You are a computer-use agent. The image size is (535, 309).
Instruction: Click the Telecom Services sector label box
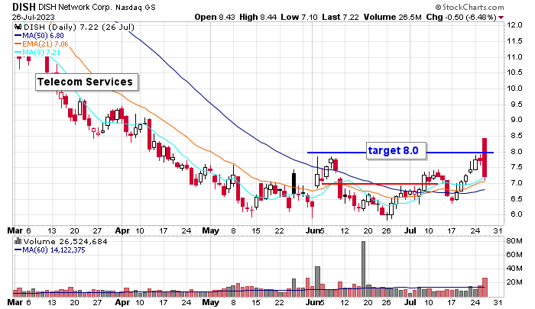coord(86,82)
